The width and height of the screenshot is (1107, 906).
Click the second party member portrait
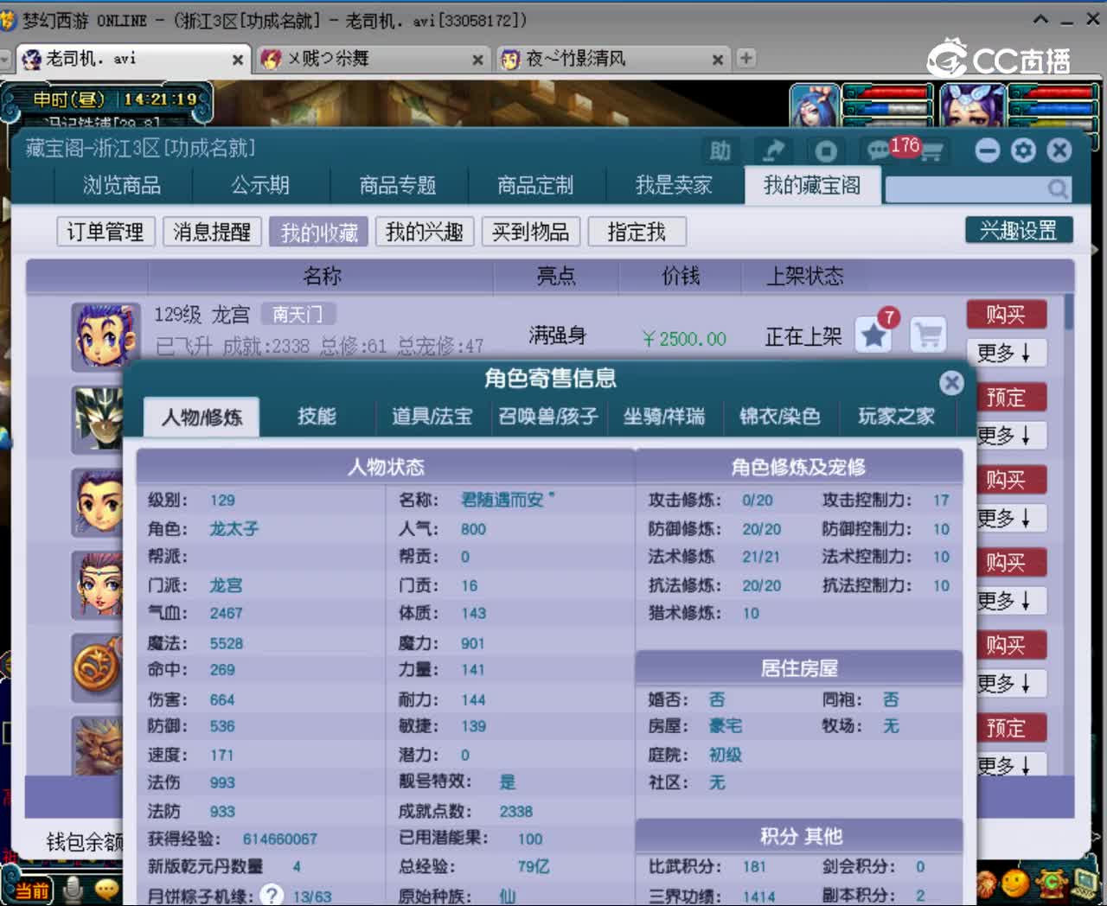tap(971, 106)
